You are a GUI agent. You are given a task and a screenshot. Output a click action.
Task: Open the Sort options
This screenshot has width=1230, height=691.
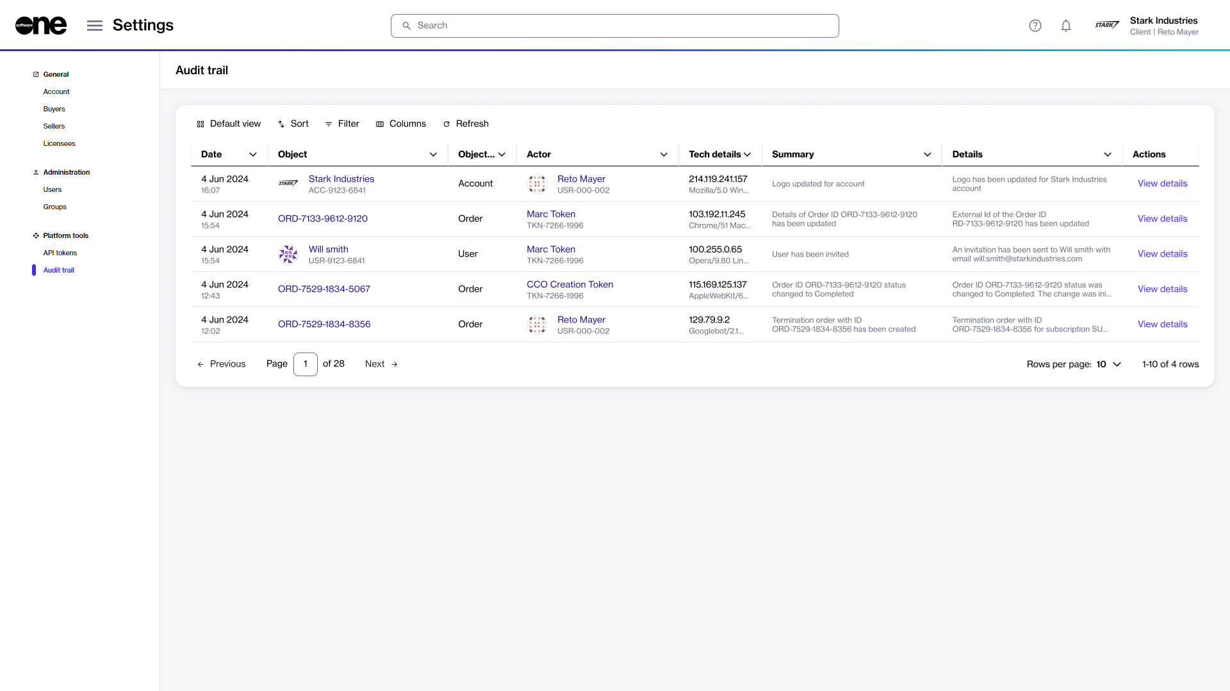point(293,124)
